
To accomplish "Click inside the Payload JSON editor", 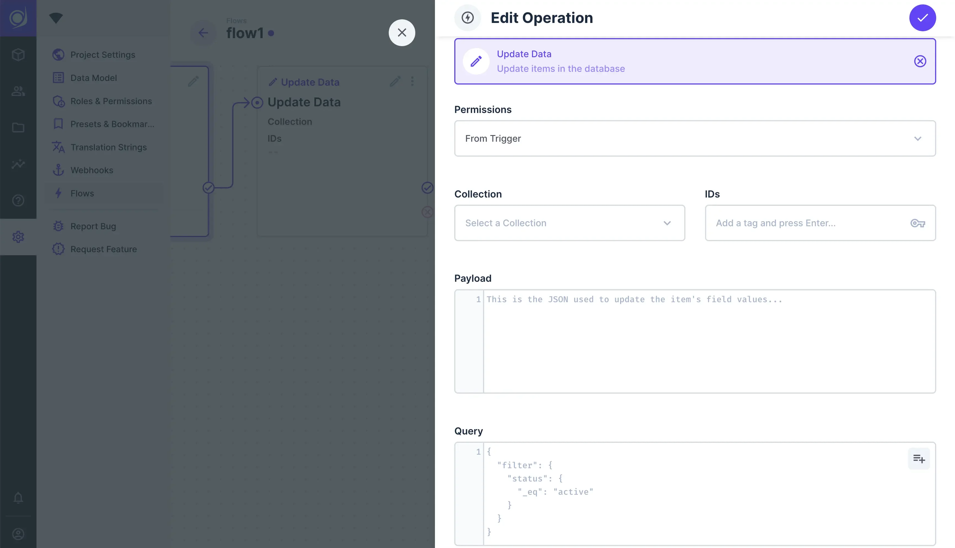I will (x=708, y=341).
